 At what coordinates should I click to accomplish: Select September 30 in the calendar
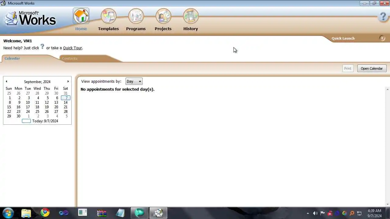[18, 116]
